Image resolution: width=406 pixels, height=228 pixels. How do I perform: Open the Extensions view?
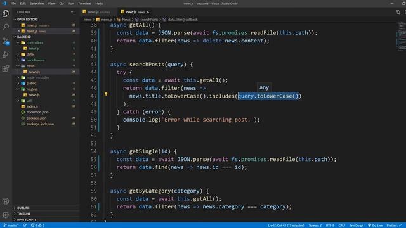pos(6,68)
